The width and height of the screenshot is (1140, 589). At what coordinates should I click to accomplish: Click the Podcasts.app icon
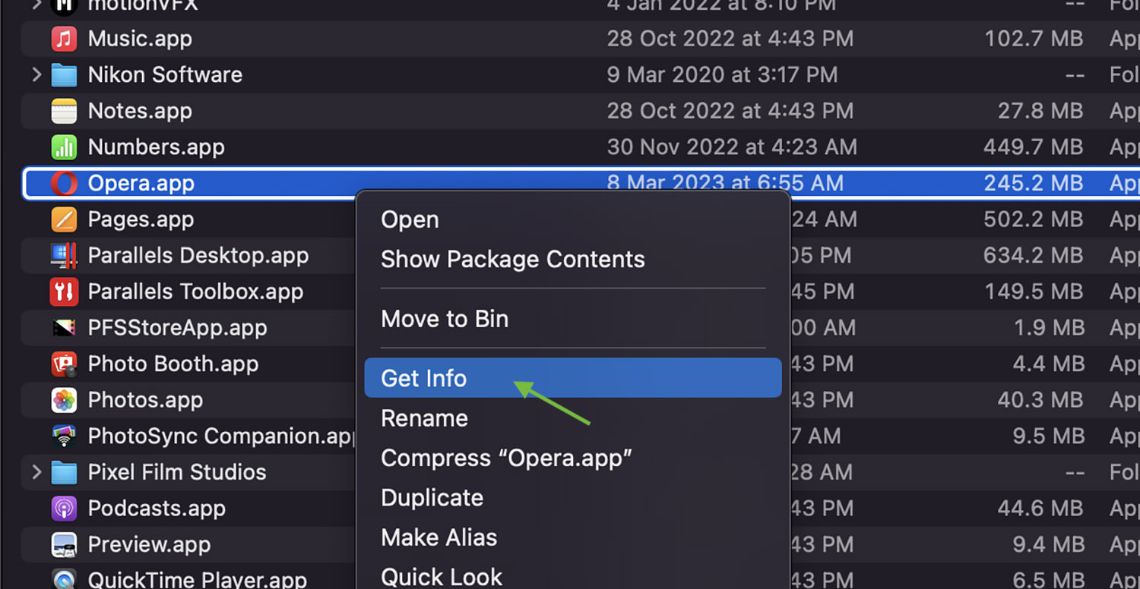click(x=64, y=509)
